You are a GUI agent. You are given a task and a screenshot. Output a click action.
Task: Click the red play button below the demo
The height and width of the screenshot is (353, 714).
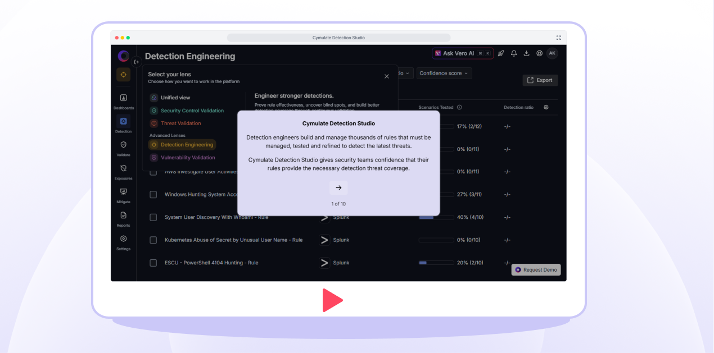coord(332,300)
